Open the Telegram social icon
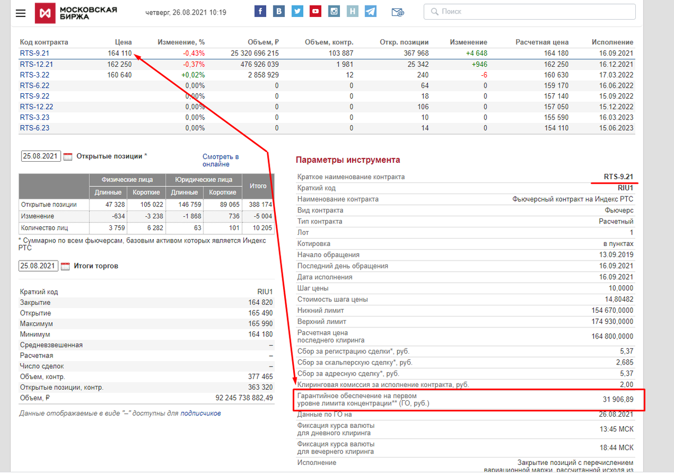 370,11
